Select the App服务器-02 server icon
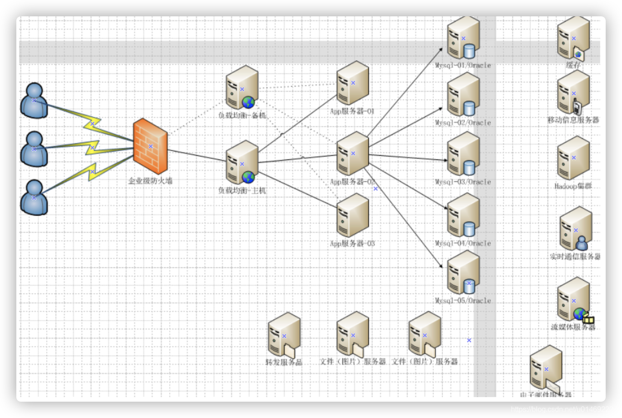622x418 pixels. [353, 154]
